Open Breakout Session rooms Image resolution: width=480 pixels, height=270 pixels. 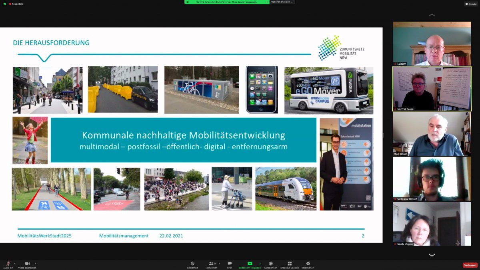point(290,264)
